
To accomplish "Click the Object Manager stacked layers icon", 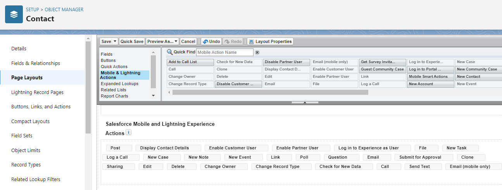I will click(x=14, y=14).
